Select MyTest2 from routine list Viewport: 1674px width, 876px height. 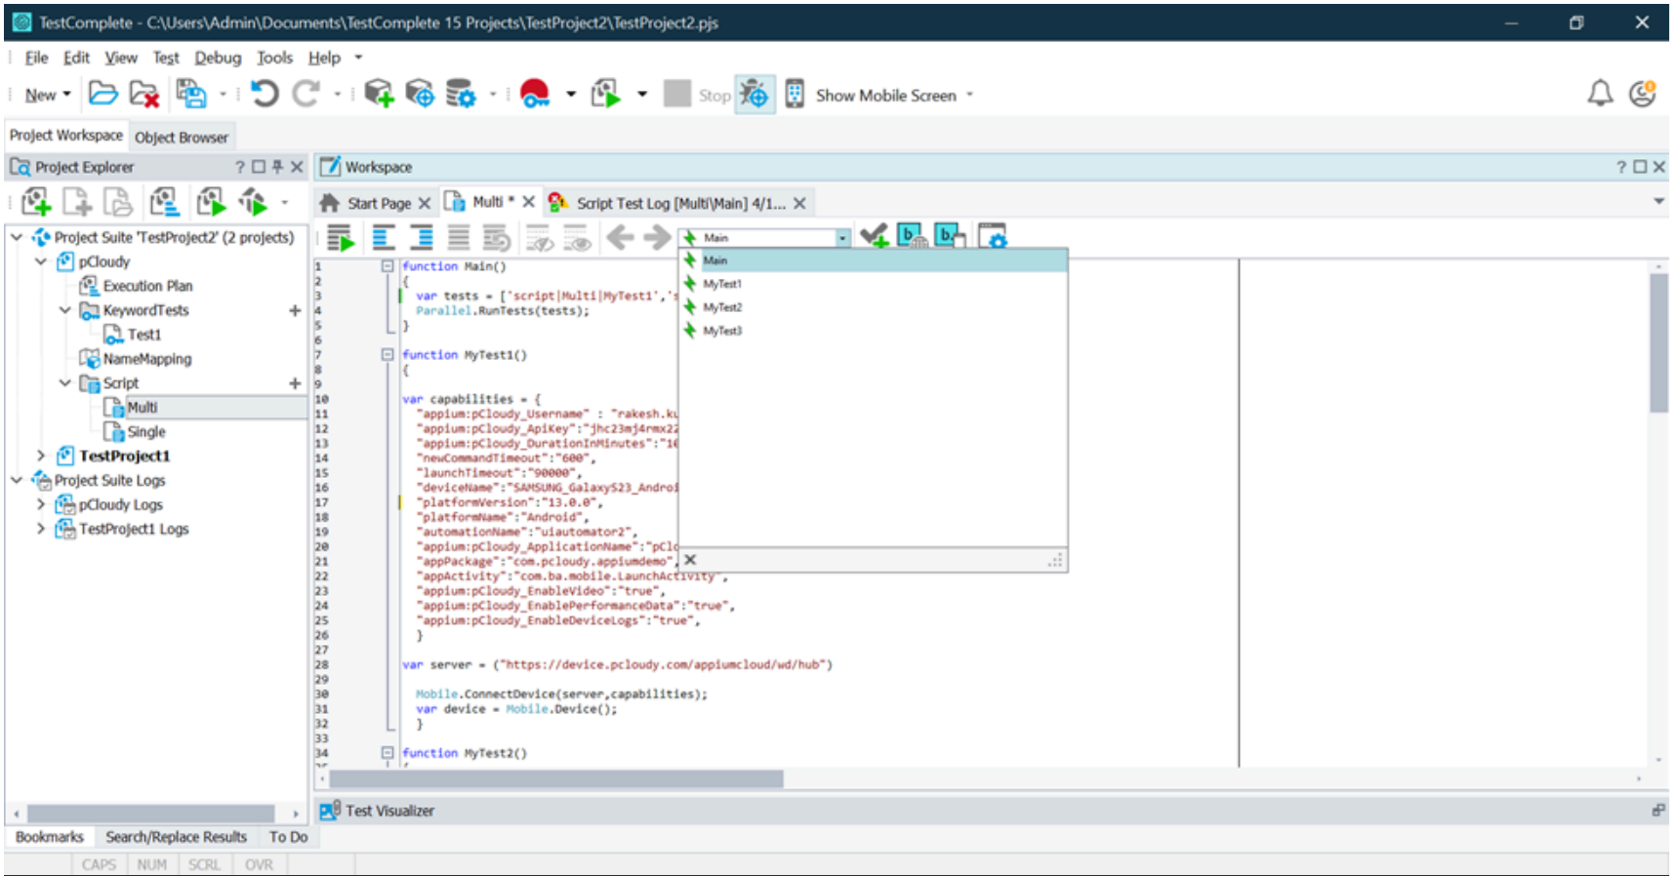[722, 307]
